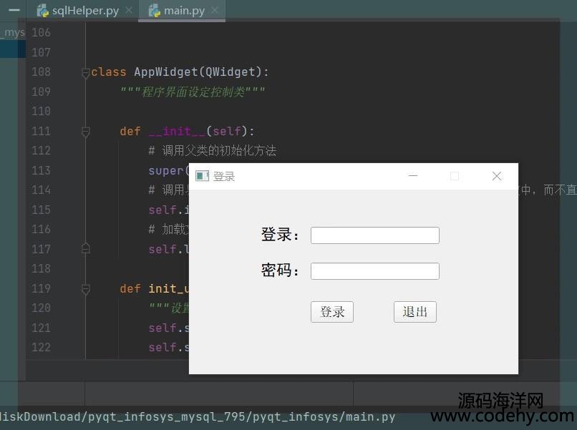Viewport: 577px width, 430px height.
Task: Focus the 登录 username input field
Action: (374, 235)
